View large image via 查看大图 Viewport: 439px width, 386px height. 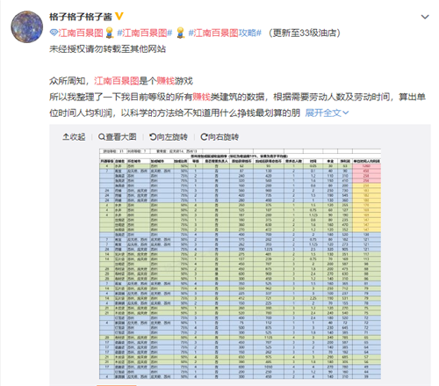click(x=118, y=137)
